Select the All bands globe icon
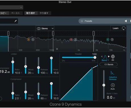The height and width of the screenshot is (108, 131). click(x=113, y=57)
